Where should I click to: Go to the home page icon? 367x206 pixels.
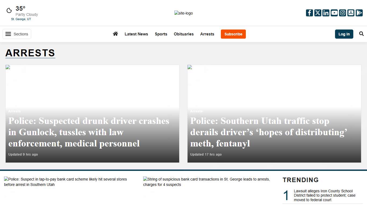(115, 34)
